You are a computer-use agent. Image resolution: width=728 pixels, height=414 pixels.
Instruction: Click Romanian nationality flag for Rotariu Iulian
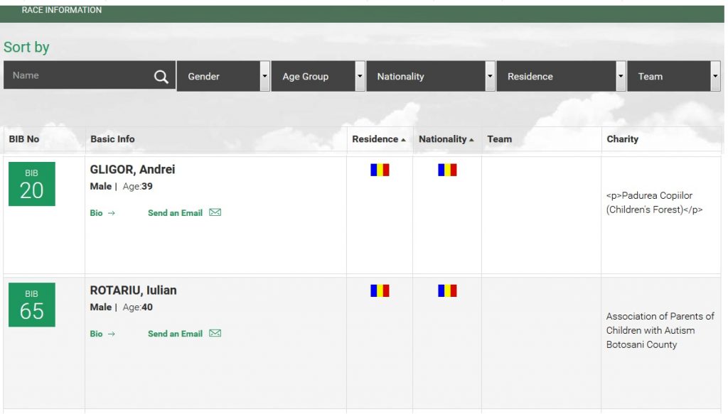(447, 290)
